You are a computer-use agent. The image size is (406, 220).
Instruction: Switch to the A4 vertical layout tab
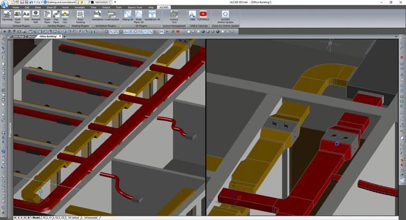[x=73, y=218]
